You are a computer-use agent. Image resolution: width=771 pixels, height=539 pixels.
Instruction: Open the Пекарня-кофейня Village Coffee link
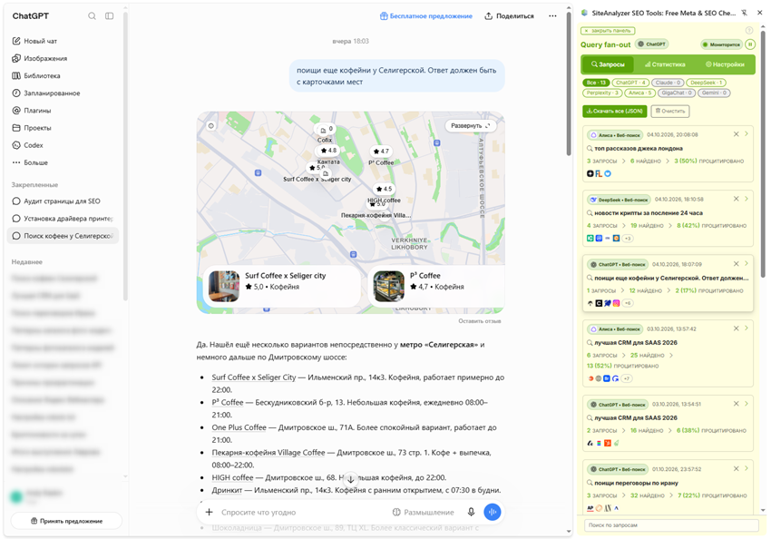coord(268,453)
